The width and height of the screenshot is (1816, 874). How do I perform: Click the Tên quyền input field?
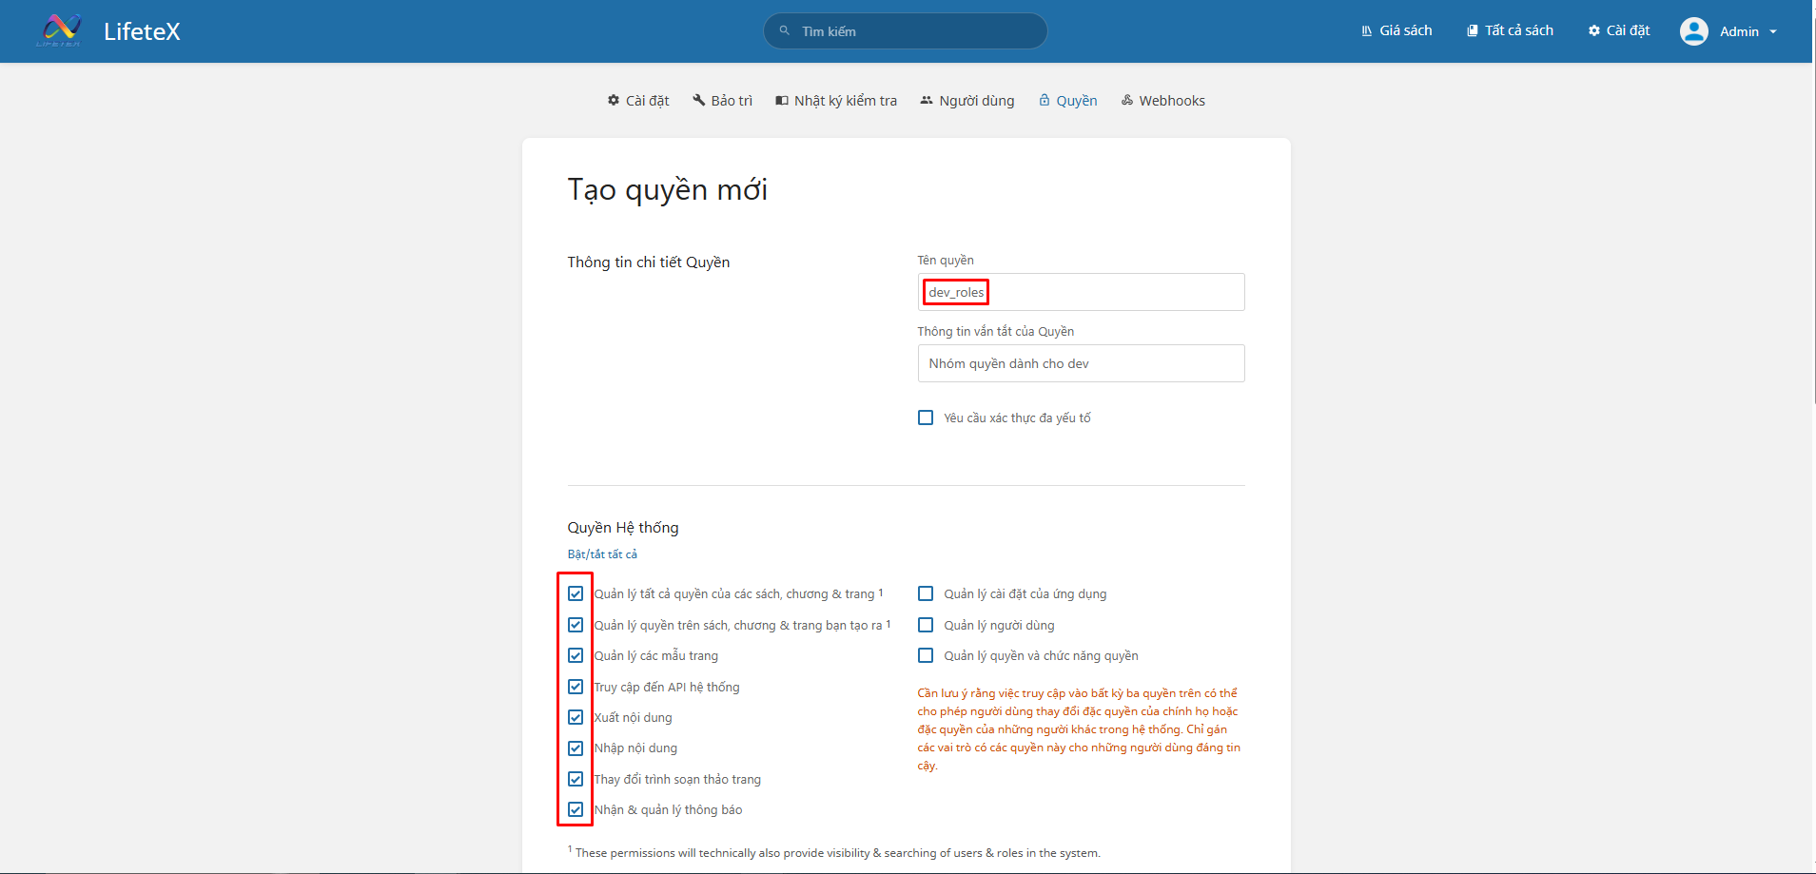(x=1081, y=292)
